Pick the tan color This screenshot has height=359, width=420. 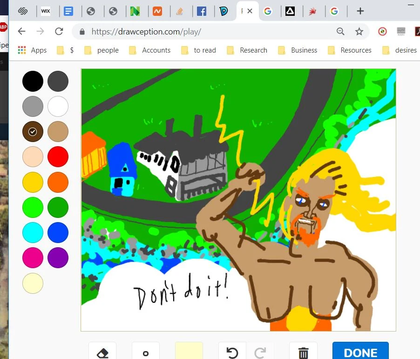point(58,132)
